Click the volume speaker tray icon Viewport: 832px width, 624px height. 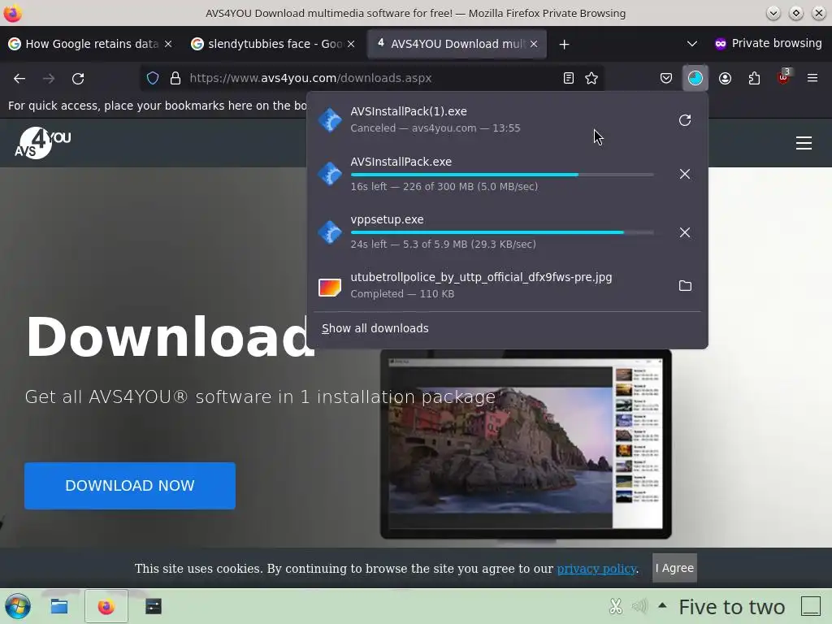pos(640,606)
